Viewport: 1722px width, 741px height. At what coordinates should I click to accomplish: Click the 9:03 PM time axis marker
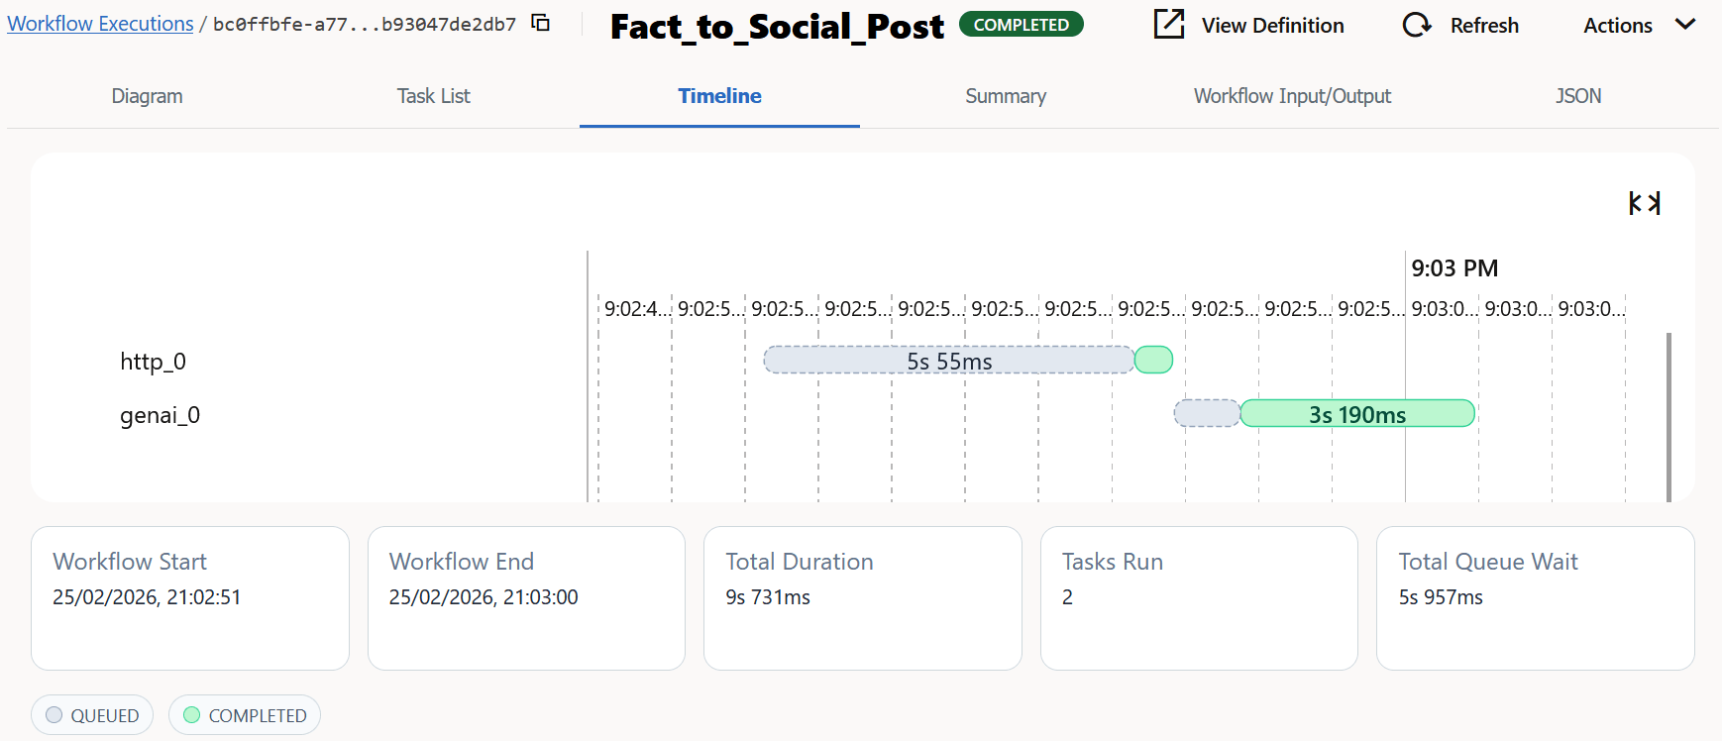1454,268
